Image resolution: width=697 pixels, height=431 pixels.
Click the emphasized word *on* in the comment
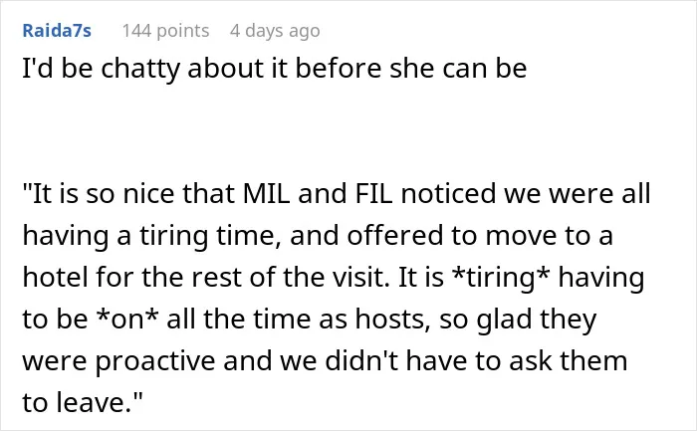click(x=127, y=320)
